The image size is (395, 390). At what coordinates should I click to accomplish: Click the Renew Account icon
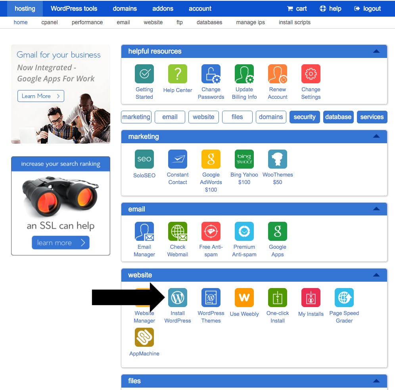click(277, 73)
